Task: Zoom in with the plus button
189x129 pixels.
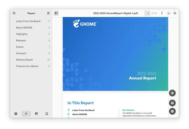Action: 172,103
